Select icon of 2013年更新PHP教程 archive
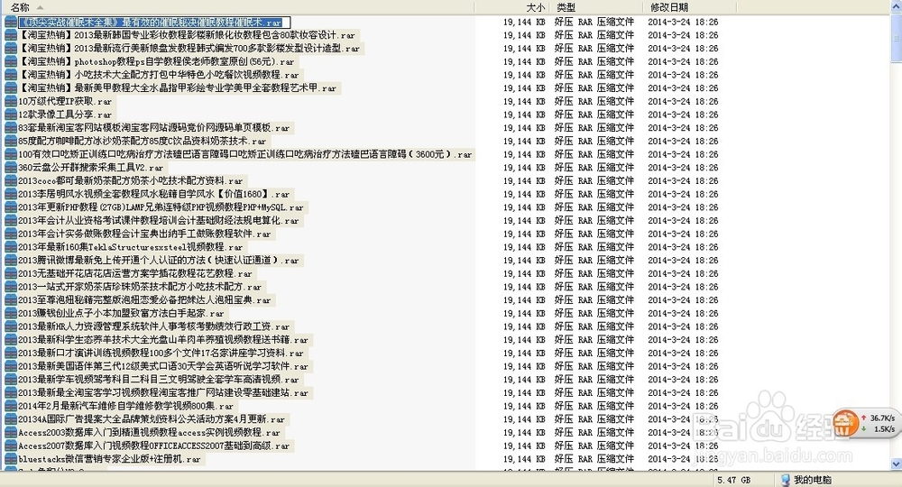The width and height of the screenshot is (902, 487). [x=10, y=207]
